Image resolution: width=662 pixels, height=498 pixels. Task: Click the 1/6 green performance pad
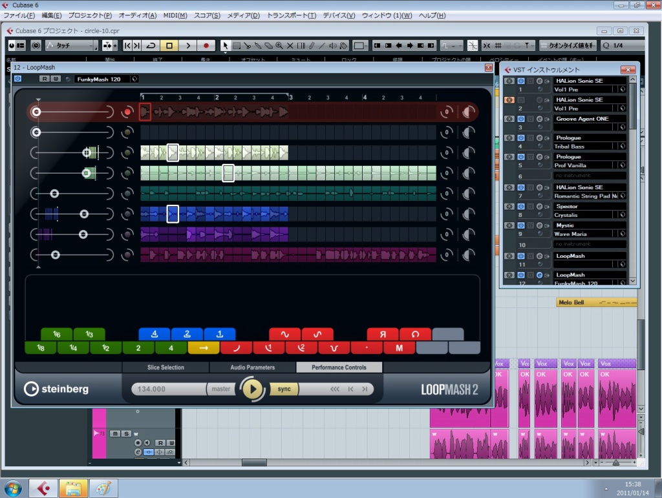57,334
